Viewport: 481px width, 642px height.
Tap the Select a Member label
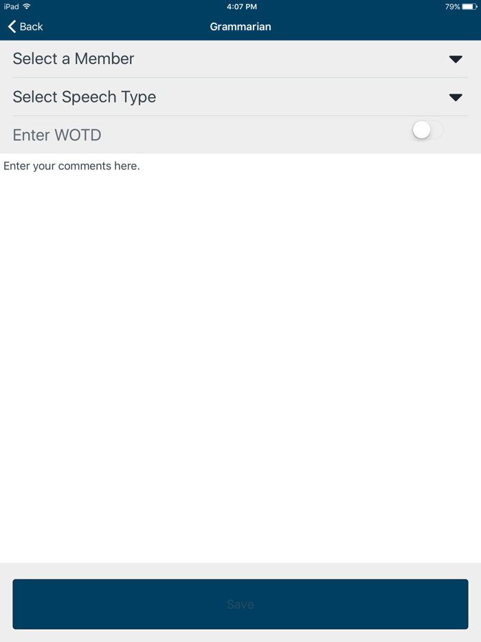pos(74,59)
